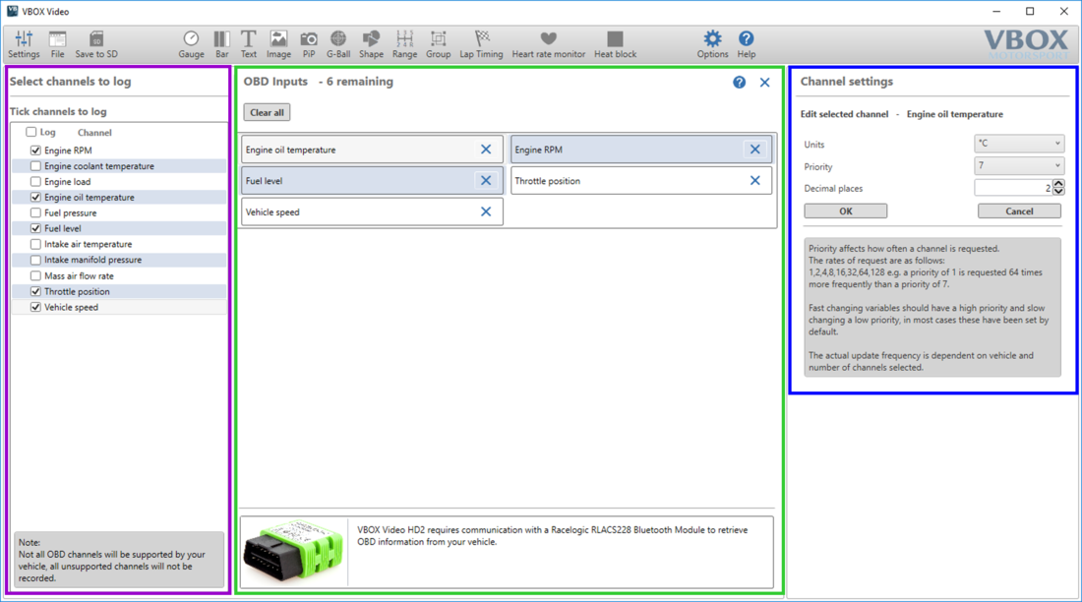The image size is (1082, 602).
Task: Remove Vehicle speed from OBD inputs
Action: tap(486, 211)
